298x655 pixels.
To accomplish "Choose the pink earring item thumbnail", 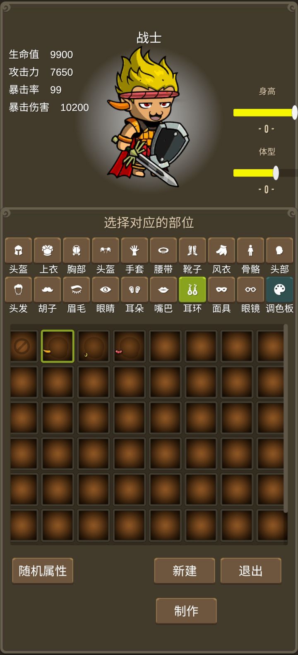I will tap(129, 346).
